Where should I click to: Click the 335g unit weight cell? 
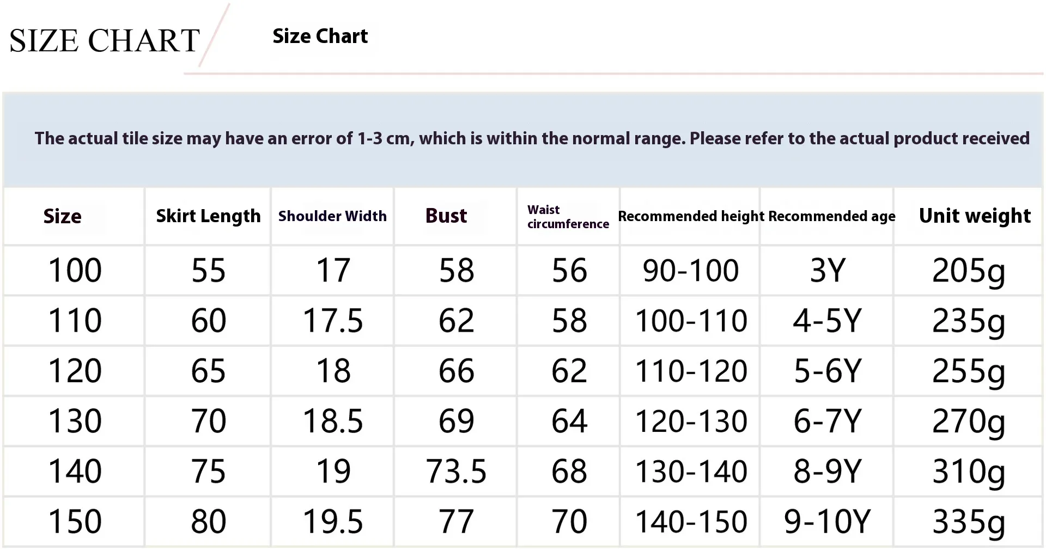point(969,522)
